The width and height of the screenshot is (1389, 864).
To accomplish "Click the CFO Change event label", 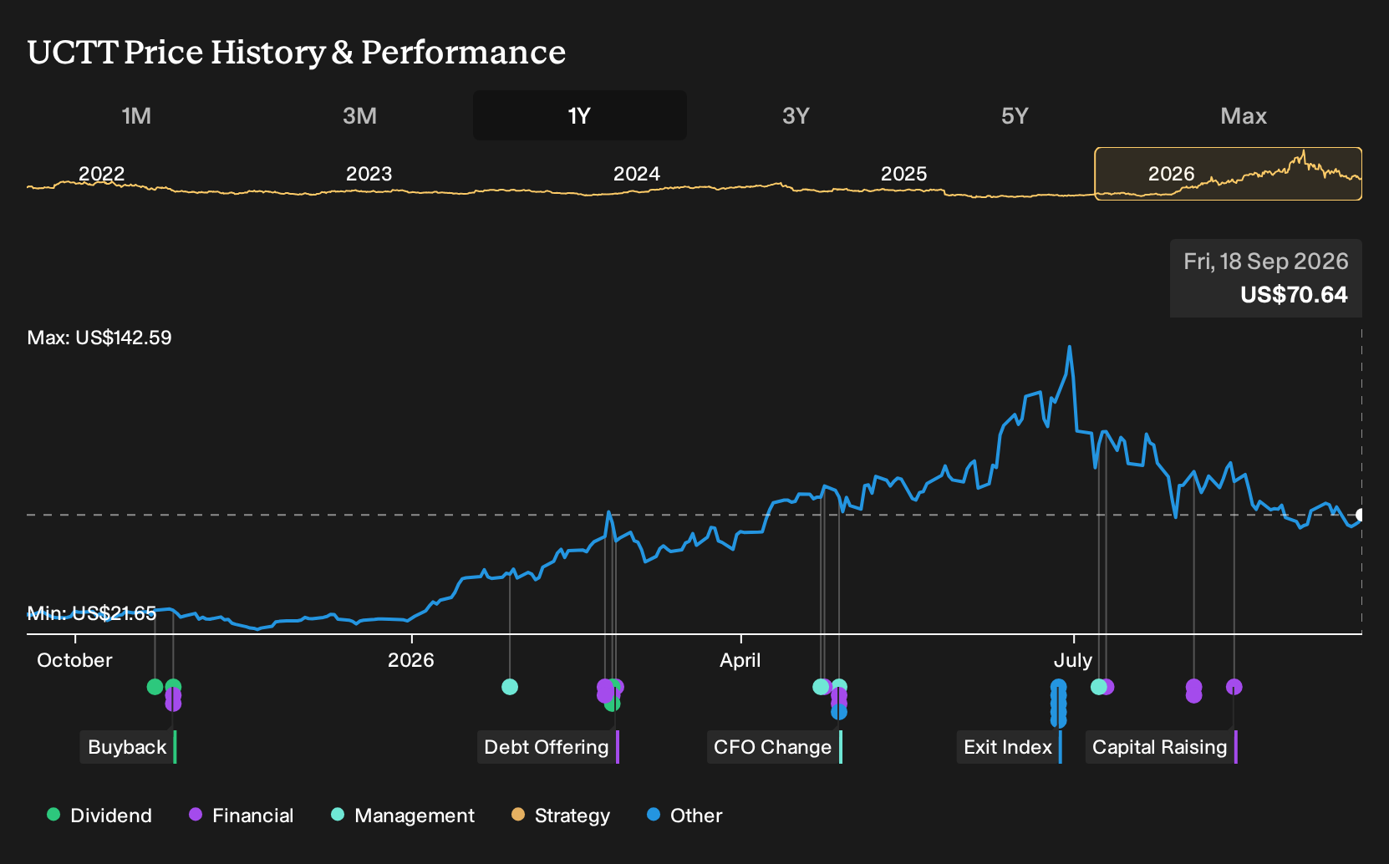I will coord(774,747).
